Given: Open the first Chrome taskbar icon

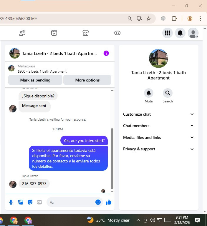Looking at the screenshot, I should pyautogui.click(x=14, y=220).
